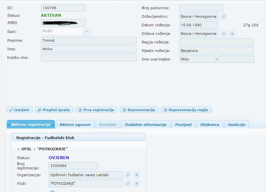Expand the "POTKOZARJE" breadcrumb arrow
266x192 pixels.
tap(35, 149)
